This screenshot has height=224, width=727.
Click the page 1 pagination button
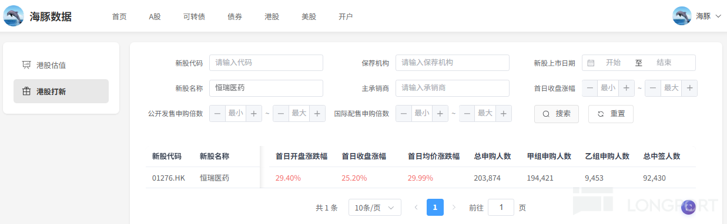435,208
